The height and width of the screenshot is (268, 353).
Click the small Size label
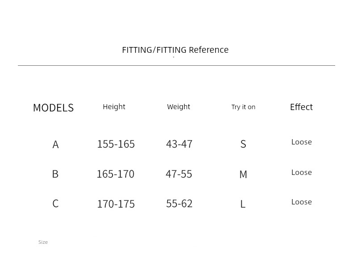pos(43,242)
